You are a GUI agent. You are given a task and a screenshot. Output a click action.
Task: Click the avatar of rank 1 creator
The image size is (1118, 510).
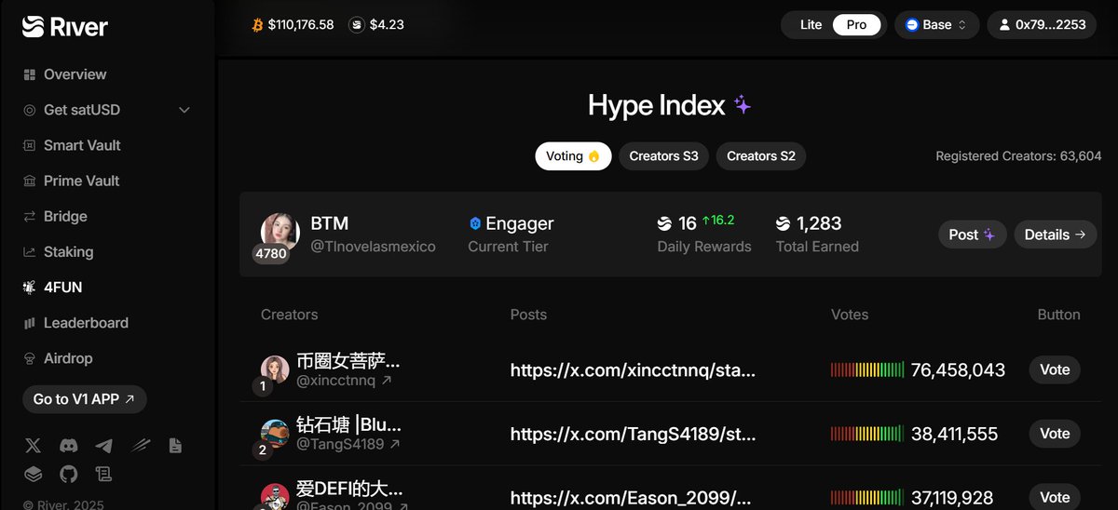click(x=275, y=369)
